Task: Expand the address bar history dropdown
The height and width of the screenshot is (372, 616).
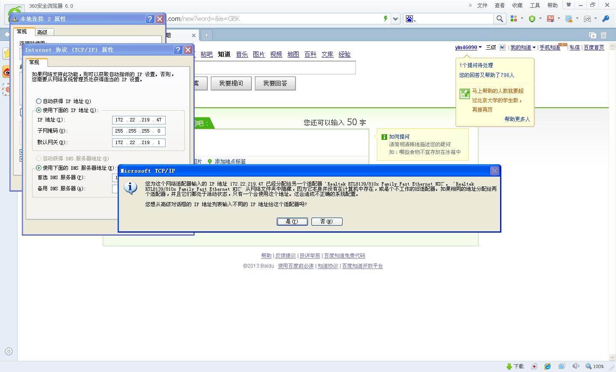Action: point(396,19)
